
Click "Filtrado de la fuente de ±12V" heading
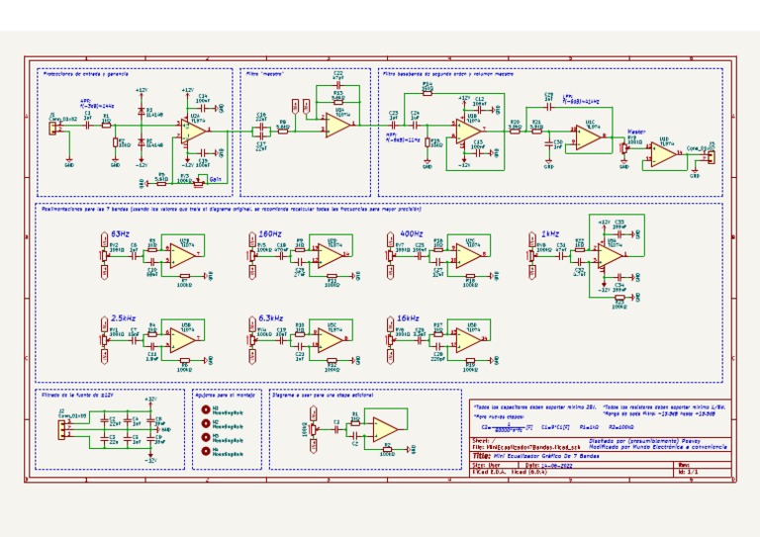(77, 396)
